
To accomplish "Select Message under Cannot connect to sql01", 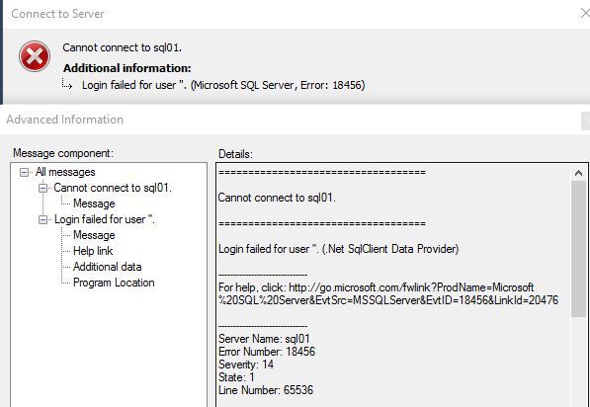I will [x=94, y=203].
